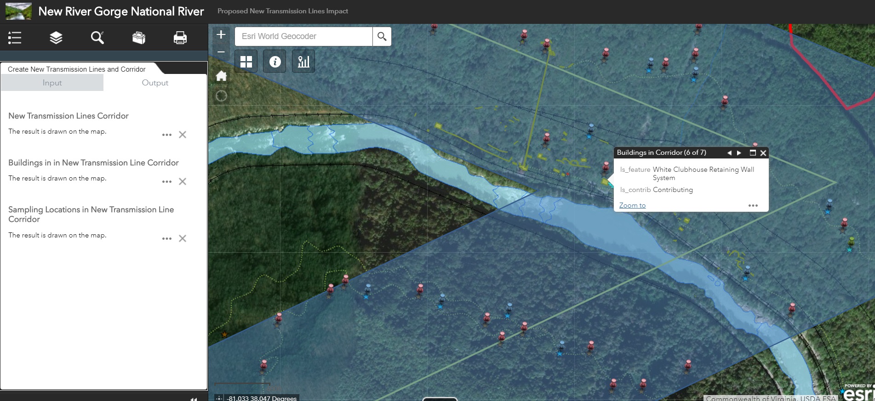Open options menu in the map popup

753,206
